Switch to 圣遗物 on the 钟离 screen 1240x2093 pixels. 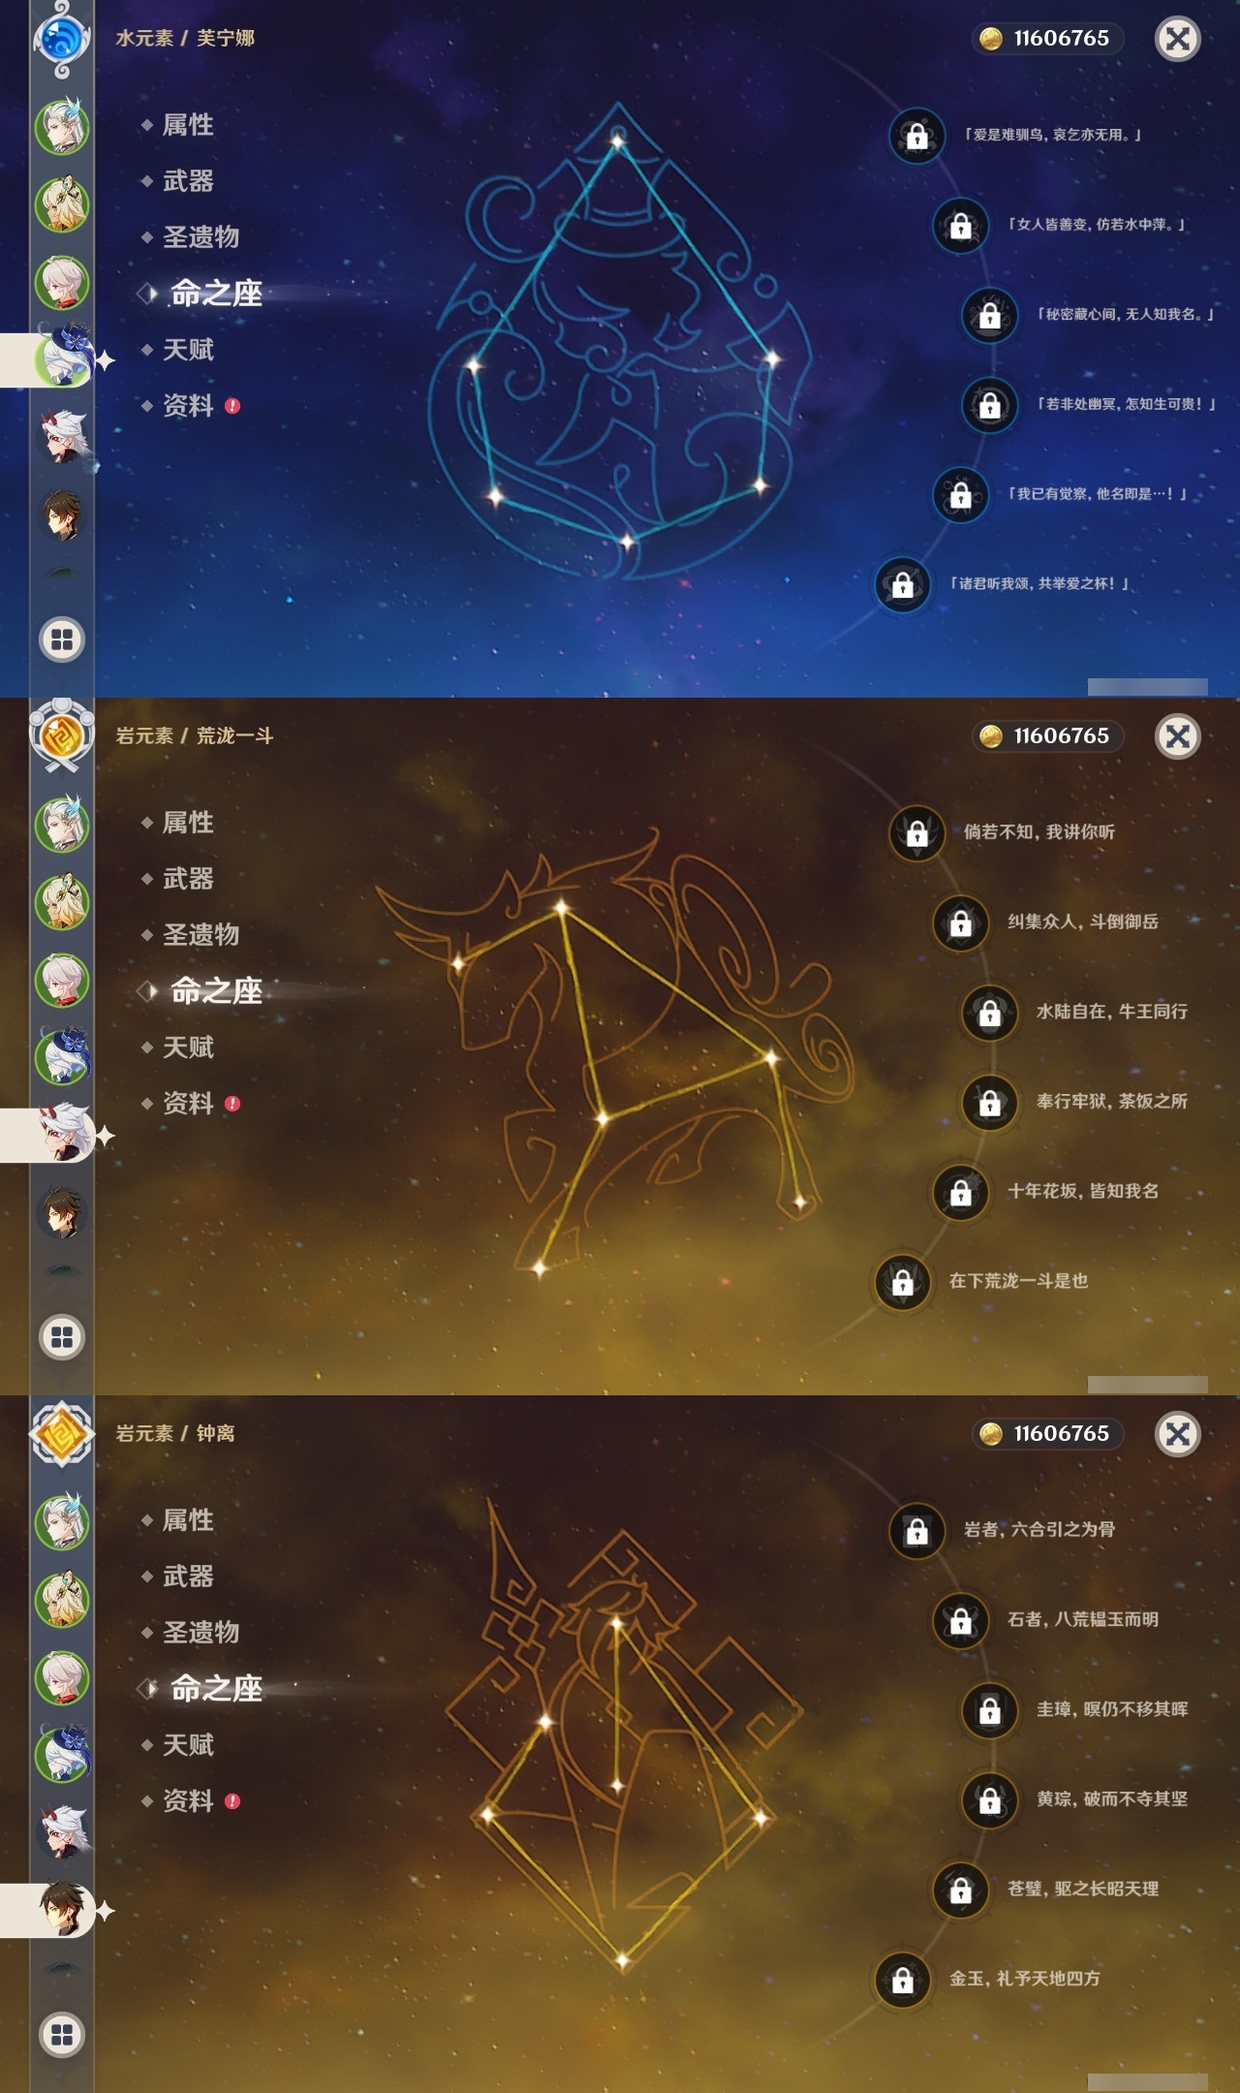point(201,1633)
